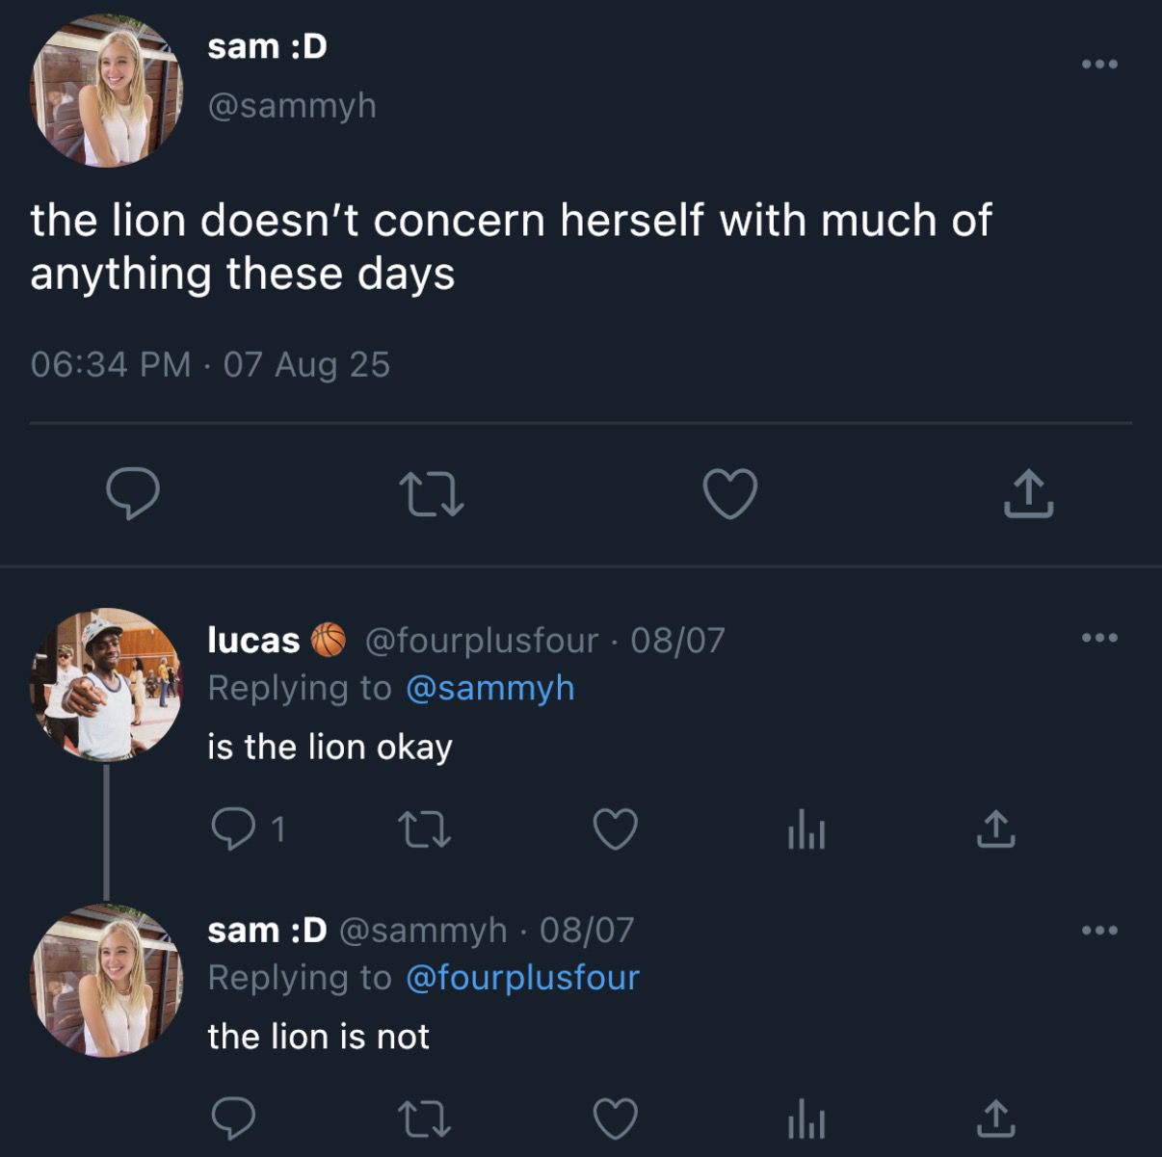Open the @sammyh mention link in lucas's reply

490,688
